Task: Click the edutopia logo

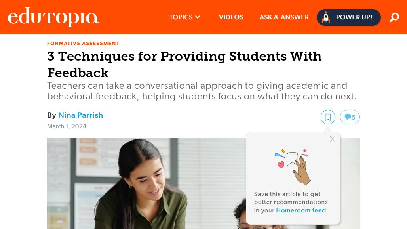Action: click(x=53, y=17)
